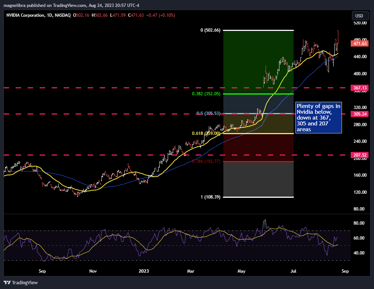Screen dimensions: 374x289
Task: Click the Sep label at axis end
Action: pos(345,271)
